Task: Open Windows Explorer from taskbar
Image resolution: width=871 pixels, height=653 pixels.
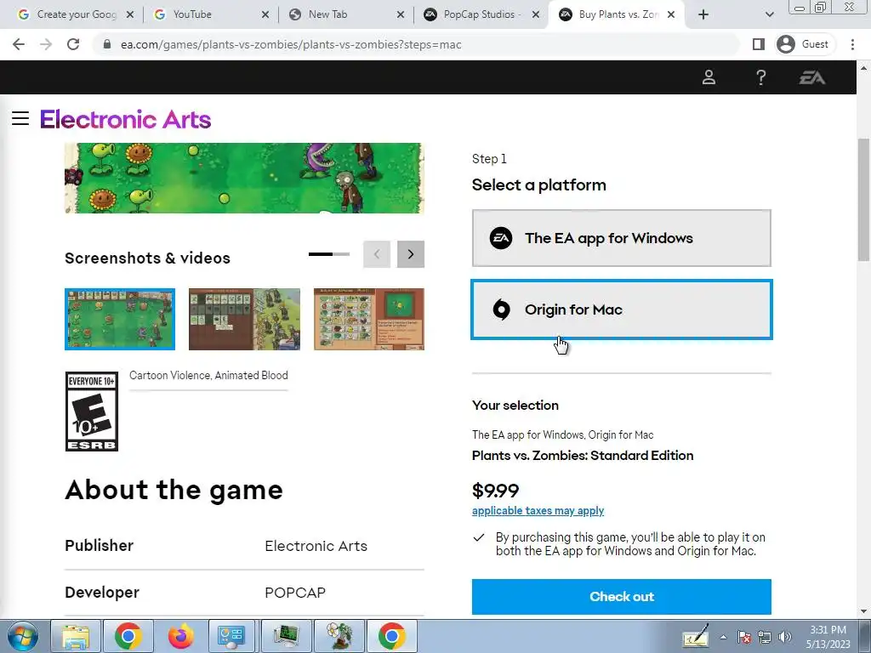Action: point(76,636)
